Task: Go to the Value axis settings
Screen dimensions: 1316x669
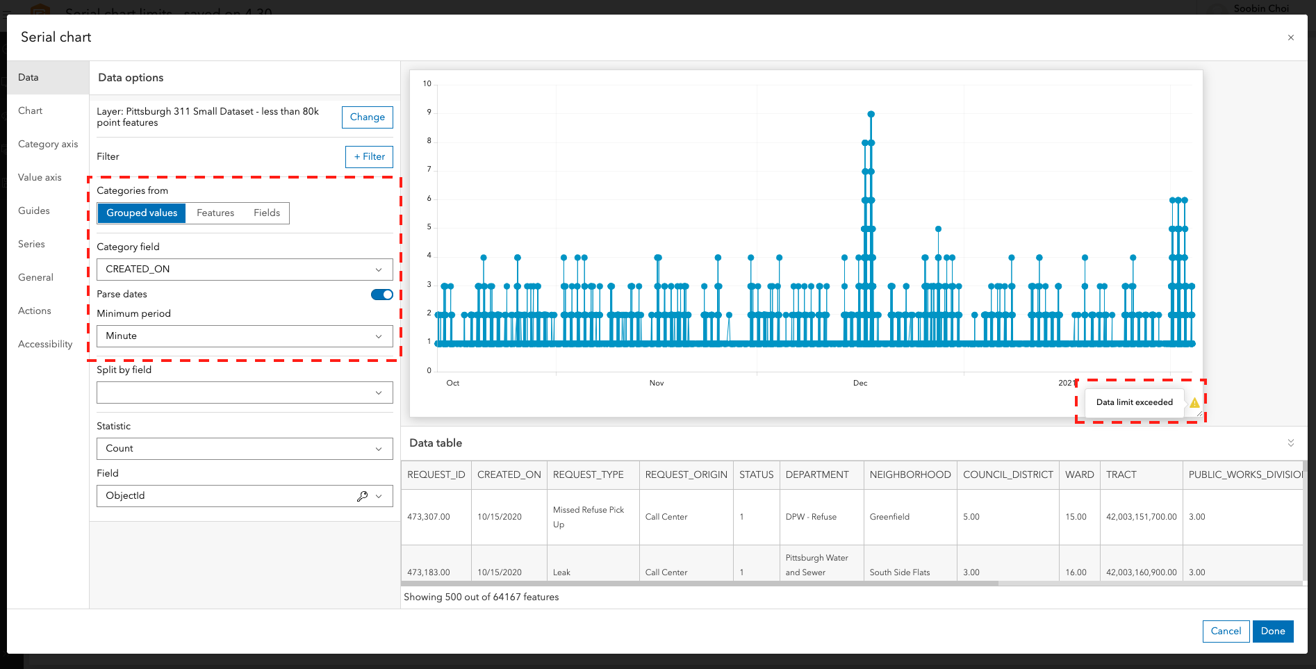Action: click(x=40, y=177)
